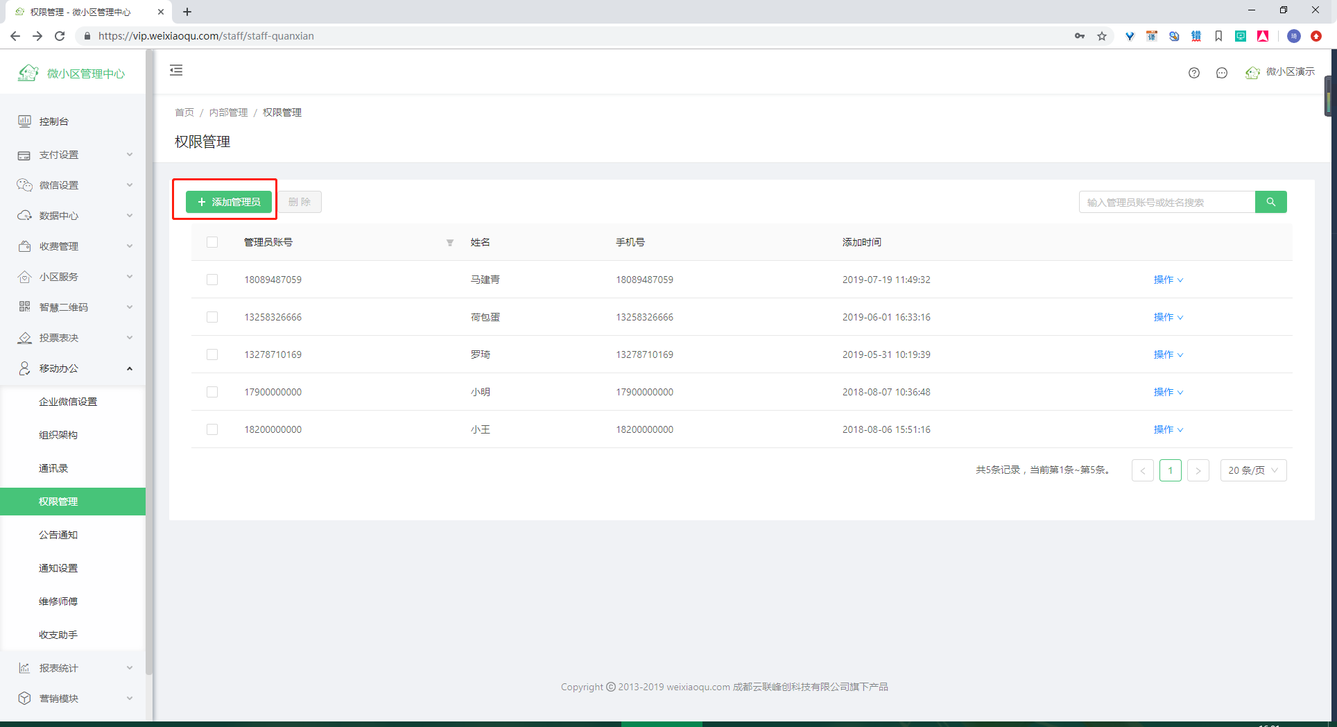This screenshot has width=1337, height=727.
Task: Click the Adobe Acrobat extension icon
Action: (x=1263, y=36)
